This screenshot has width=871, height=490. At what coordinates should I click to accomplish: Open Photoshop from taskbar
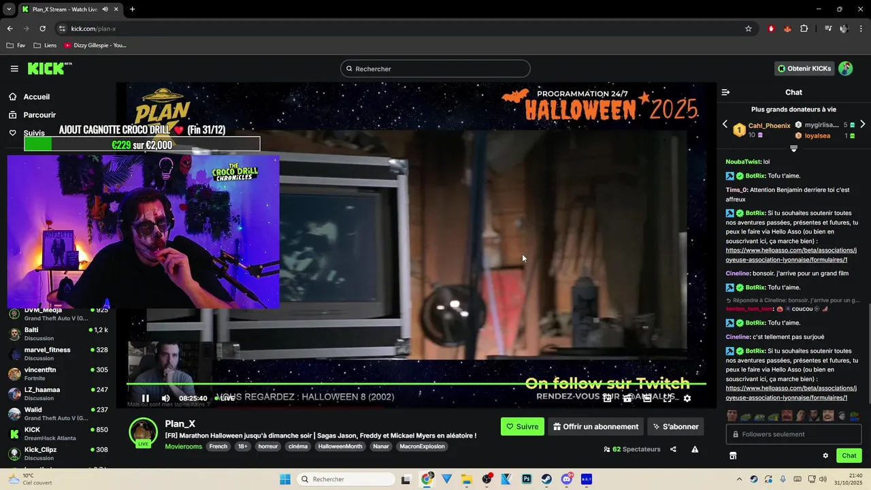527,479
